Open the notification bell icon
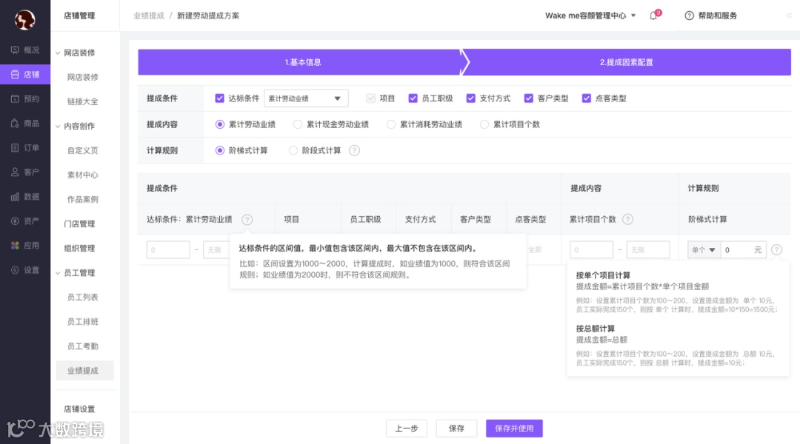The image size is (800, 444). tap(653, 16)
